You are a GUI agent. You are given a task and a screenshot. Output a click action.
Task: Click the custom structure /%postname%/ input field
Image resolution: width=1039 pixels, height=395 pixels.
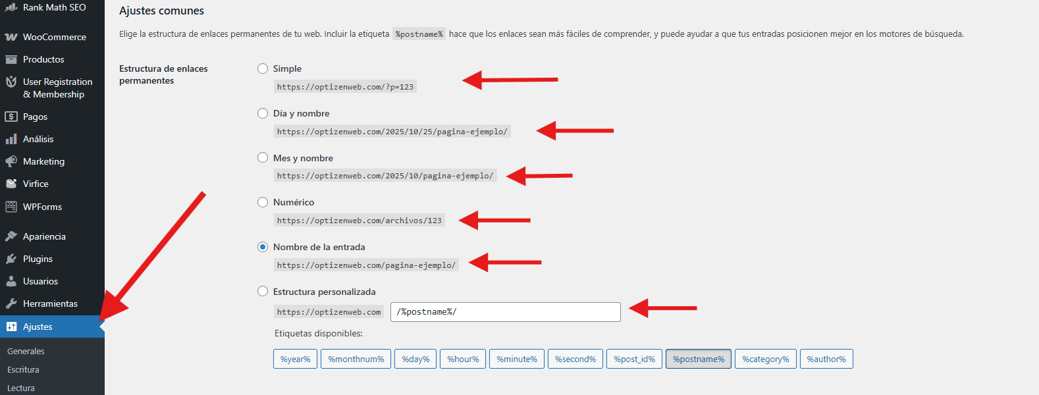pyautogui.click(x=506, y=312)
